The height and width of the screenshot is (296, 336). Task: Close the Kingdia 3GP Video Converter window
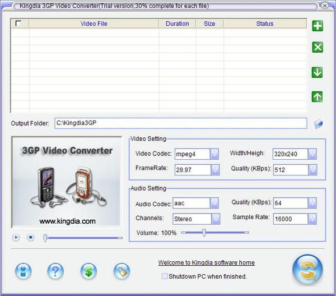pos(325,6)
